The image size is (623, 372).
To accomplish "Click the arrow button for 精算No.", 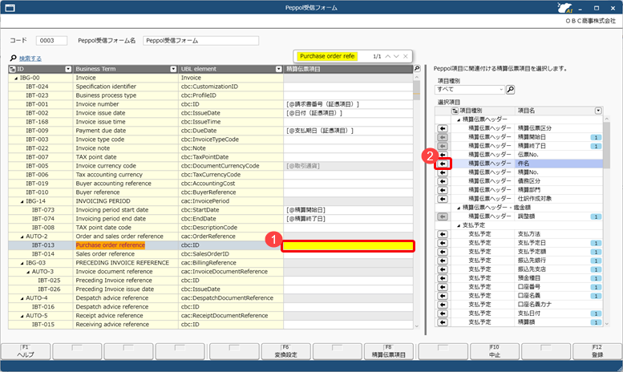I will (443, 172).
